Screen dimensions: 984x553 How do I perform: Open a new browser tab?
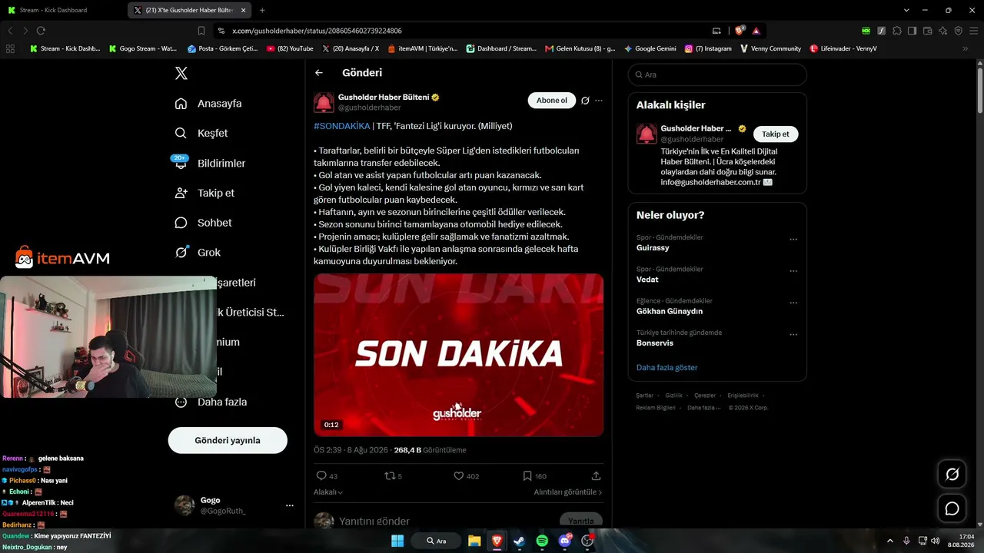(262, 10)
